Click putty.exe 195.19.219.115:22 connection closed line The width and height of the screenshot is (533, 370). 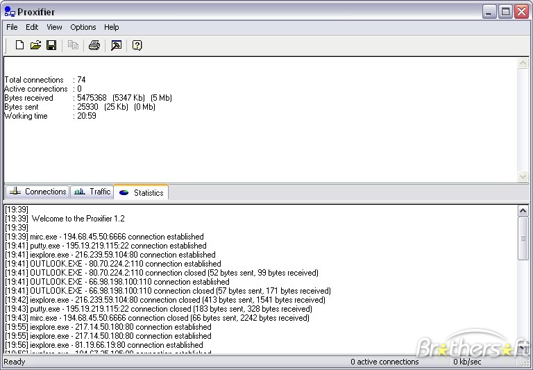tap(159, 309)
